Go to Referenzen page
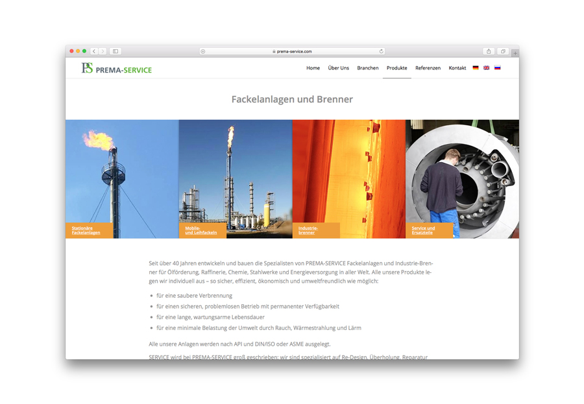The height and width of the screenshot is (404, 584). tap(428, 68)
